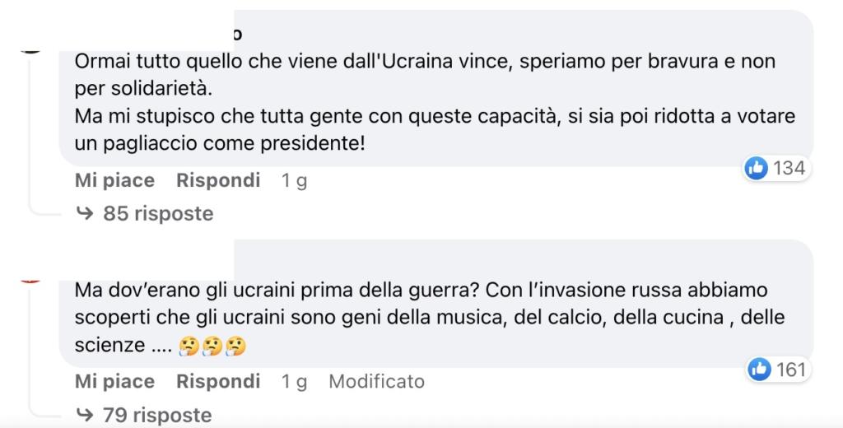
Task: Open the 1 g timestamp on first comment
Action: [x=294, y=180]
